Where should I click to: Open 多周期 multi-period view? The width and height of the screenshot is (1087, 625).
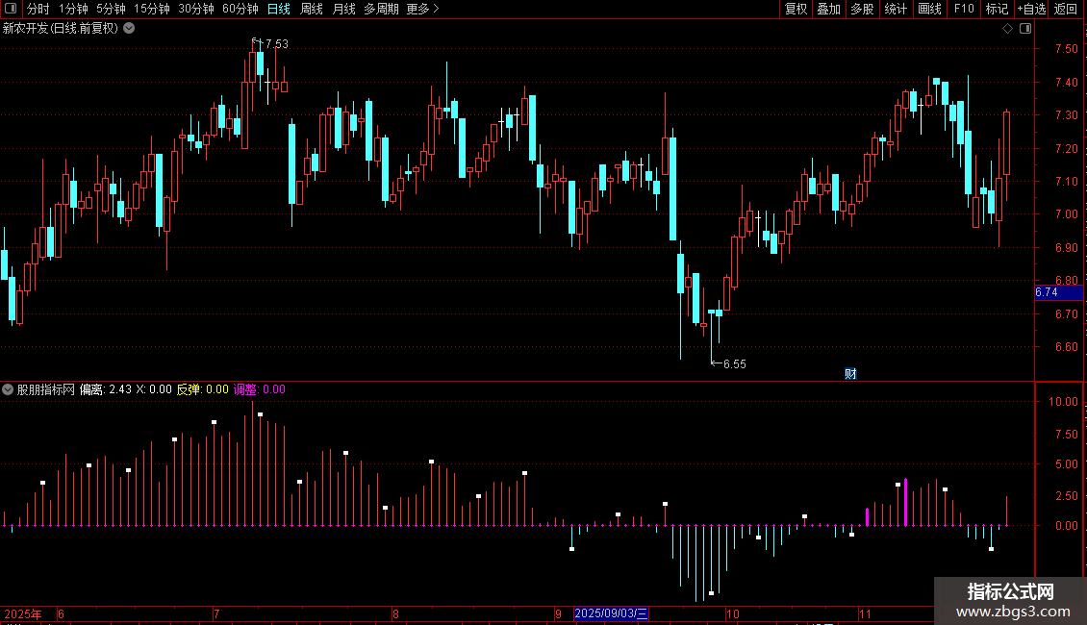click(x=381, y=9)
